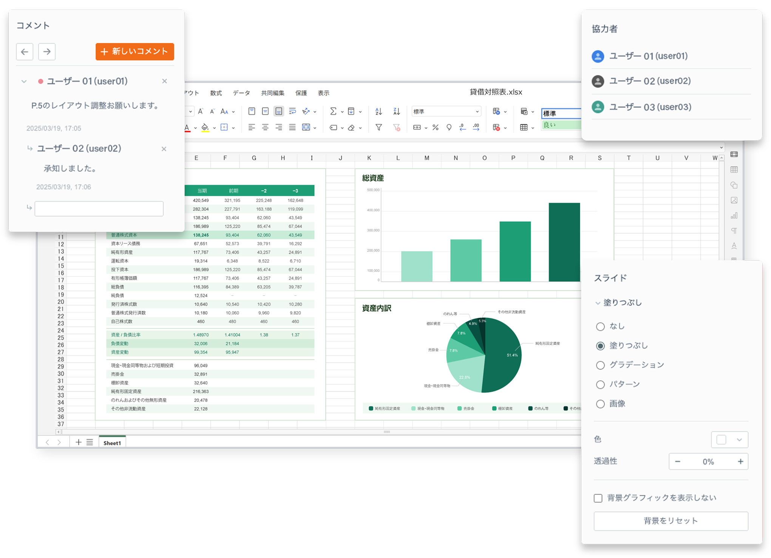This screenshot has height=558, width=771.
Task: Click the fill color paint bucket icon
Action: pos(205,128)
